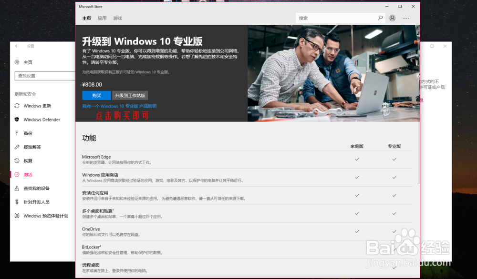Click the 远程桌面 feature row title
Screen dimensions: 477x279
[x=91, y=265]
